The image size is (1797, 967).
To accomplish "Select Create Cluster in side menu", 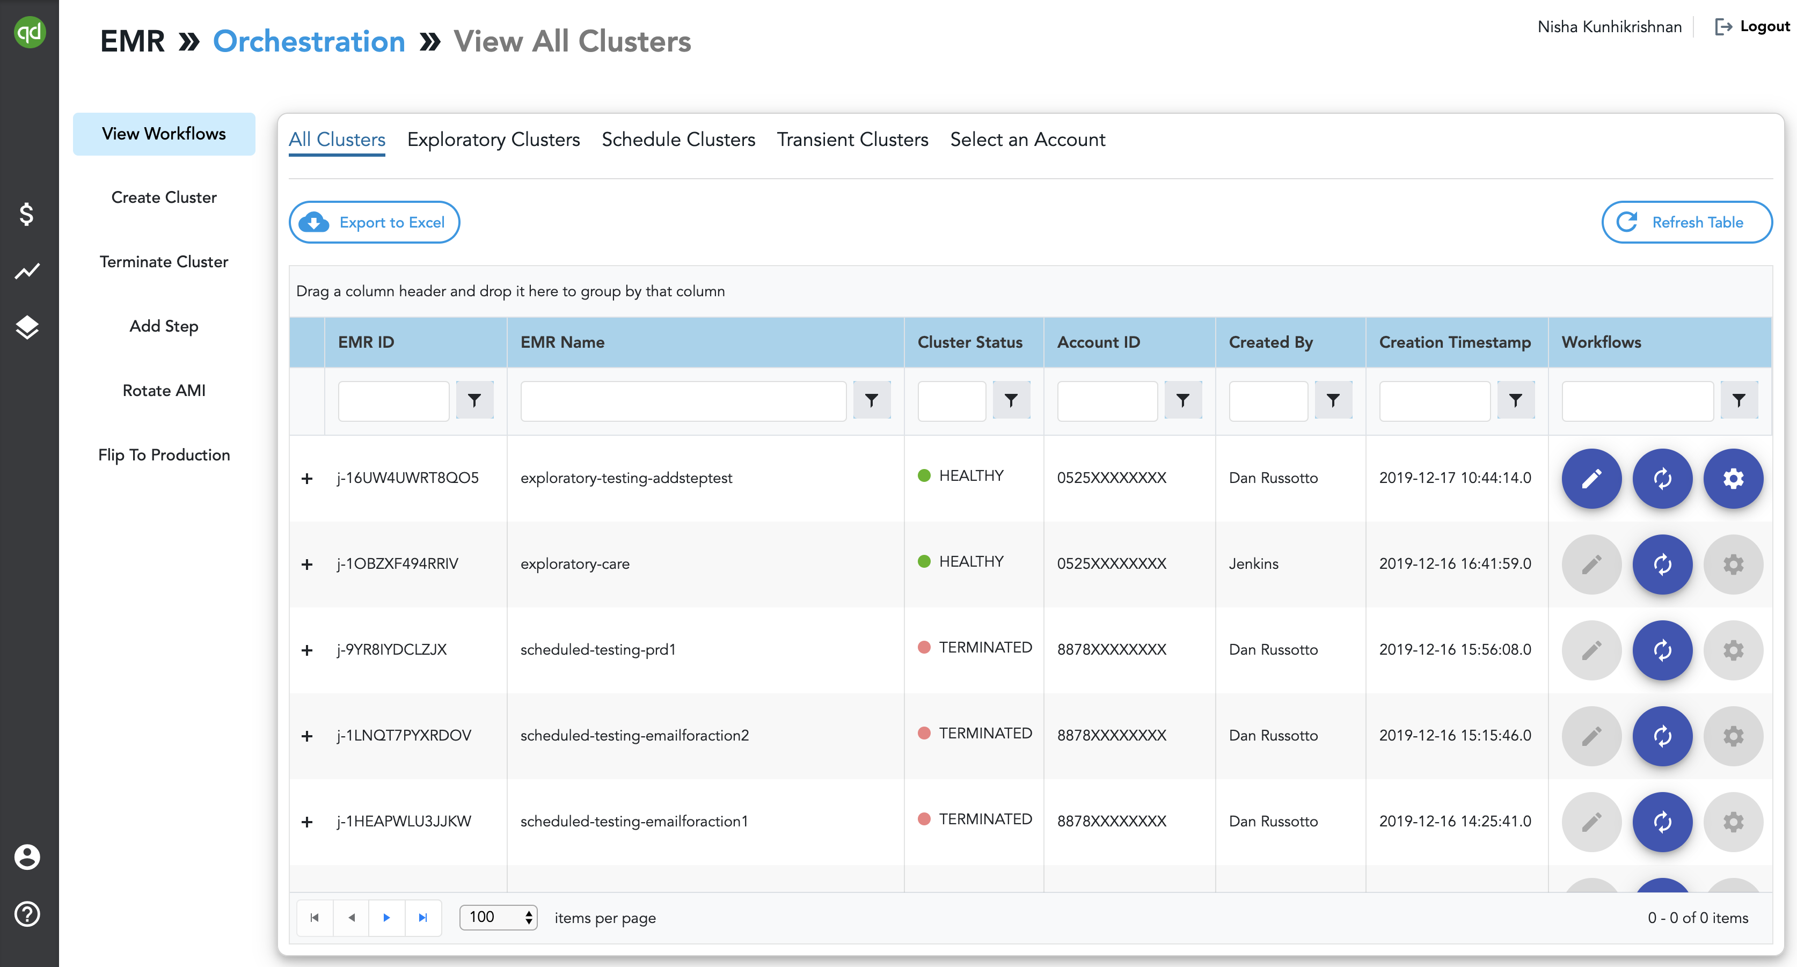I will coord(164,197).
